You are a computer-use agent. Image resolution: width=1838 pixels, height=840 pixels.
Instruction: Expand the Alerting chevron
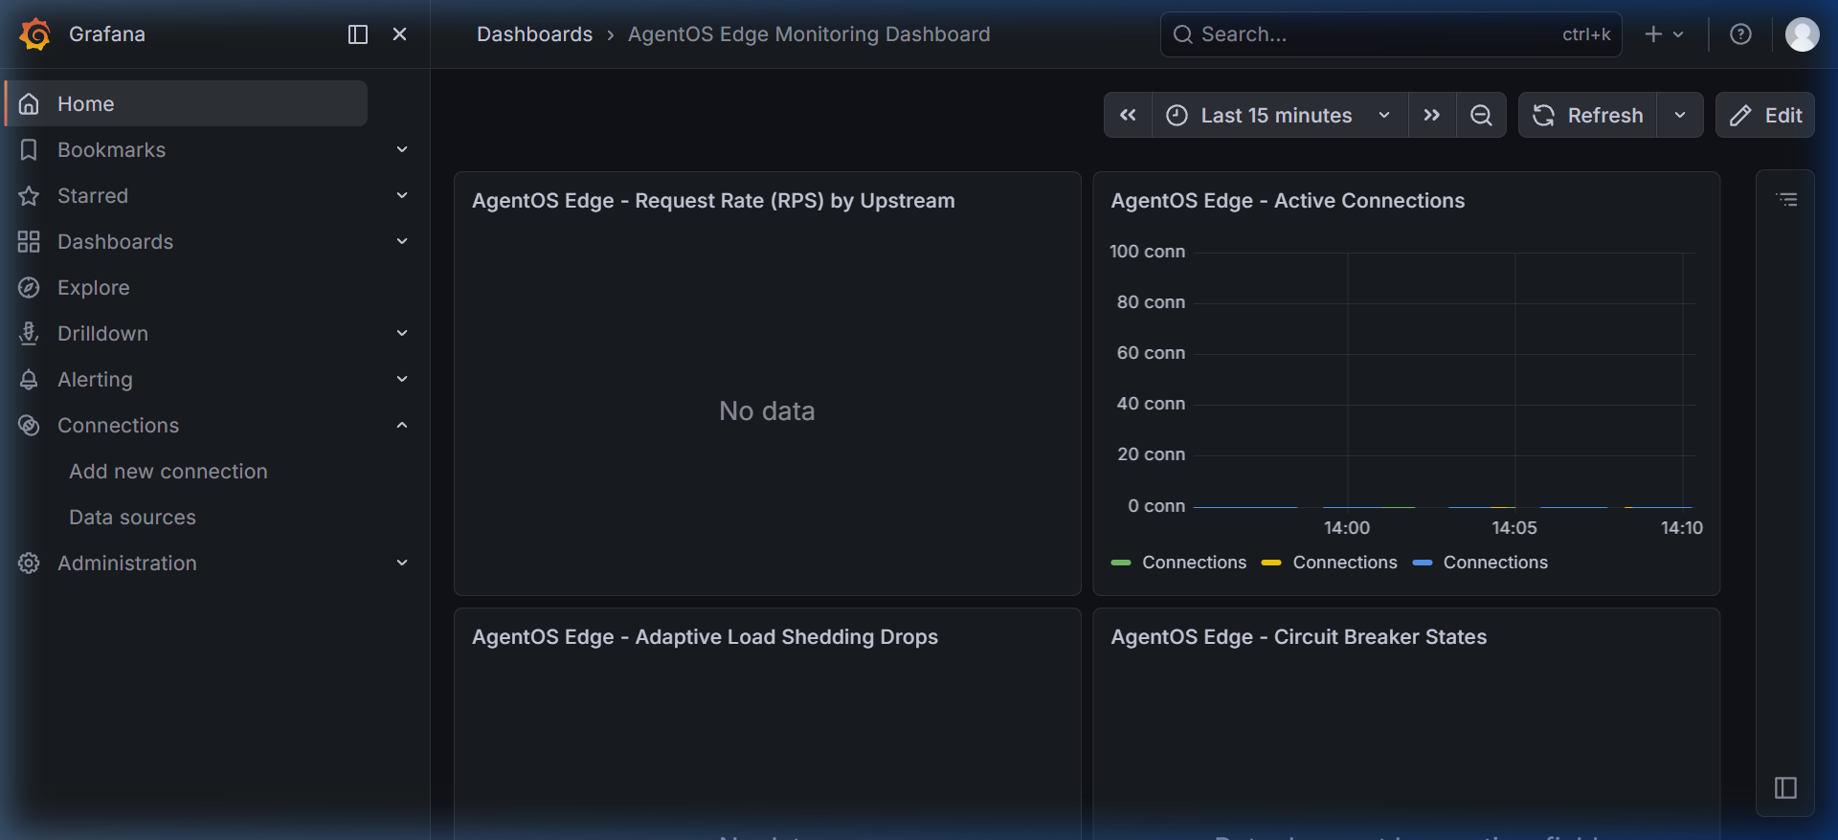click(x=402, y=380)
